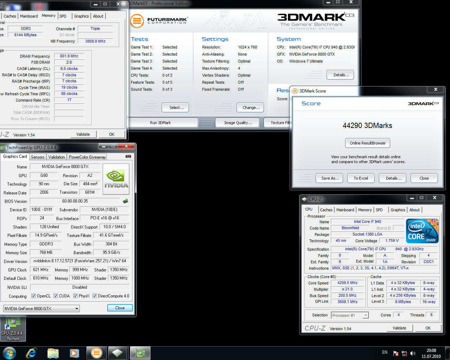Image resolution: width=450 pixels, height=360 pixels.
Task: Click OK in upper CPU-Z memory window
Action: pyautogui.click(x=111, y=134)
